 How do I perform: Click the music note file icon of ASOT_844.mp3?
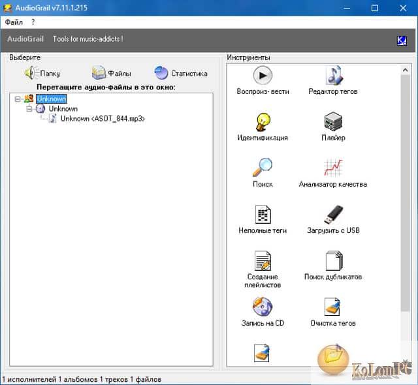[x=53, y=119]
